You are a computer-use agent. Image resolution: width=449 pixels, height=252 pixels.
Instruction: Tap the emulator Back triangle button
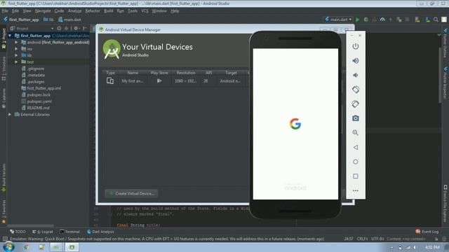pyautogui.click(x=356, y=148)
